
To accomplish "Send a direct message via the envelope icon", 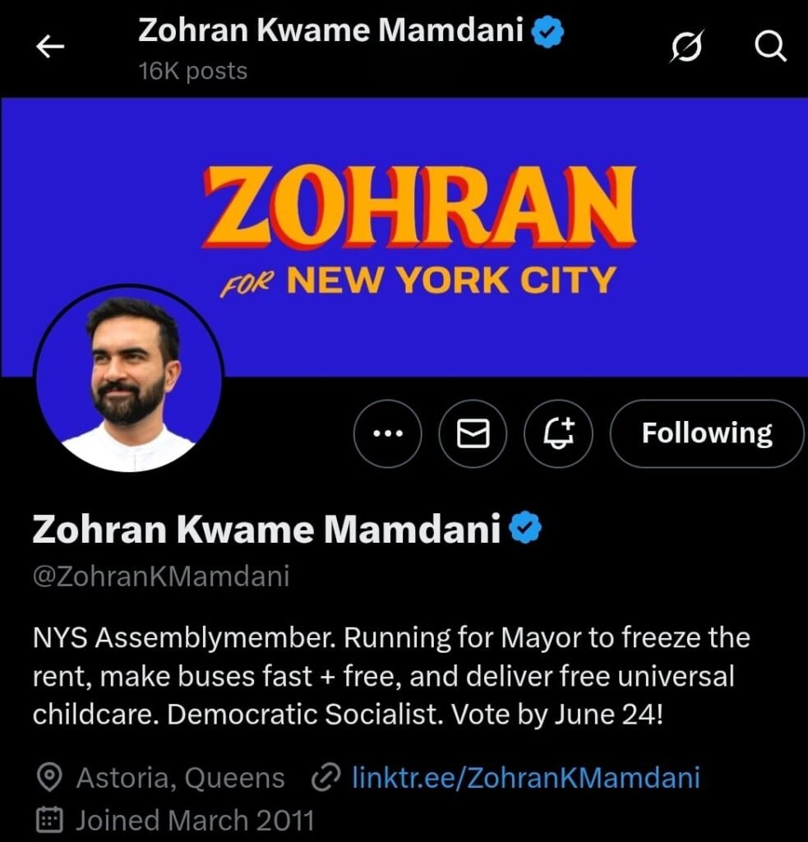I will point(473,433).
